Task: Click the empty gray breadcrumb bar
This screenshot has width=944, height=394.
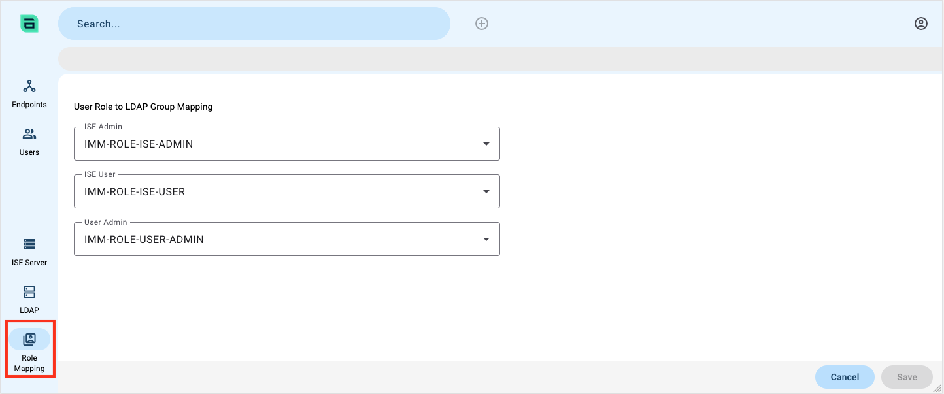Action: click(501, 59)
